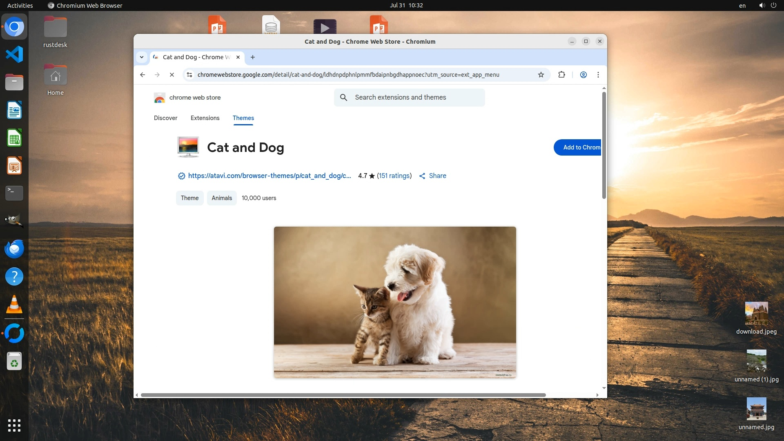Open the 'en' keyboard language menu
This screenshot has width=784, height=441.
coord(742,6)
